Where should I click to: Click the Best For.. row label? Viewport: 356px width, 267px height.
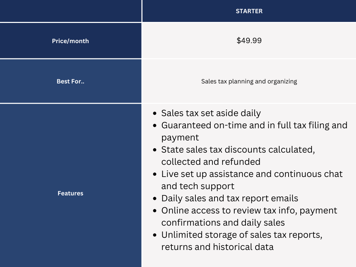[70, 81]
